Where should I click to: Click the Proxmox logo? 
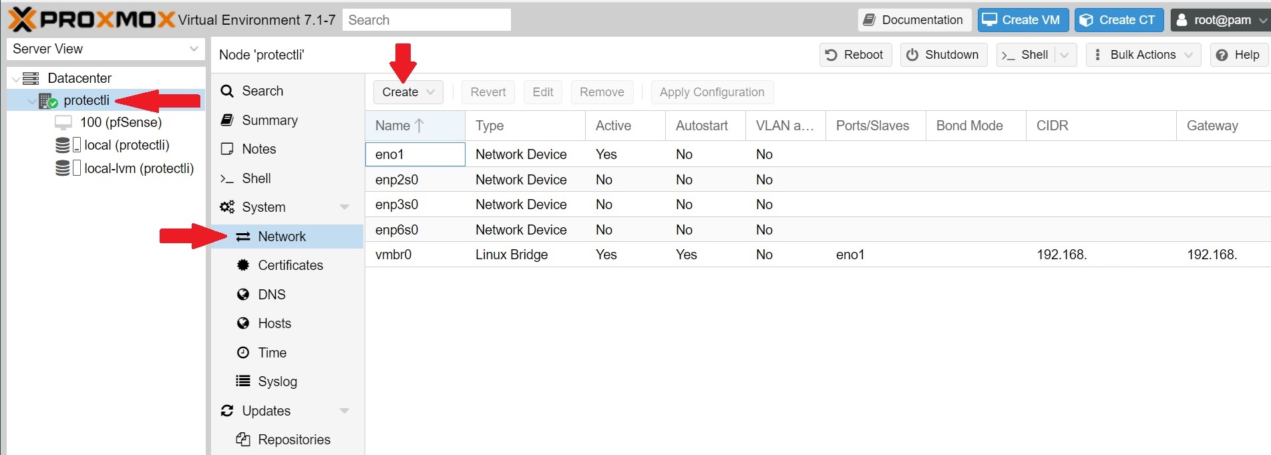(92, 19)
